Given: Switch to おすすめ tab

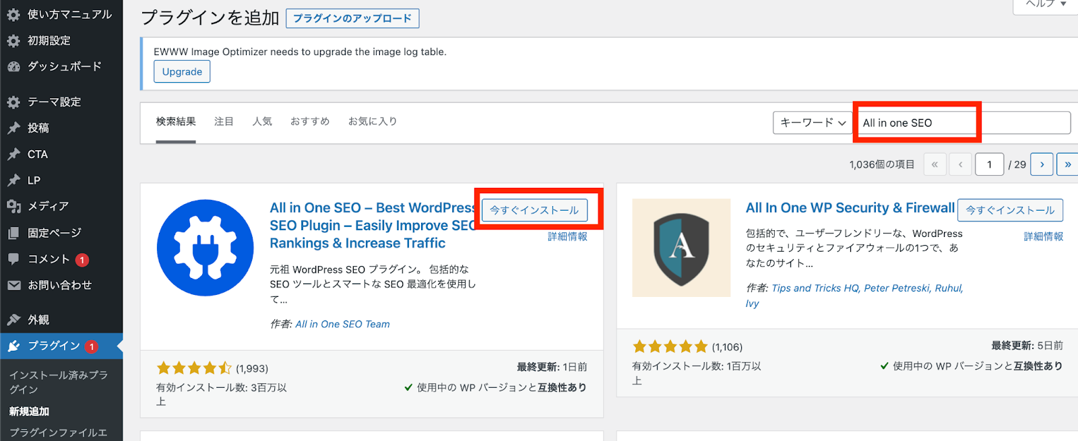Looking at the screenshot, I should pyautogui.click(x=310, y=122).
